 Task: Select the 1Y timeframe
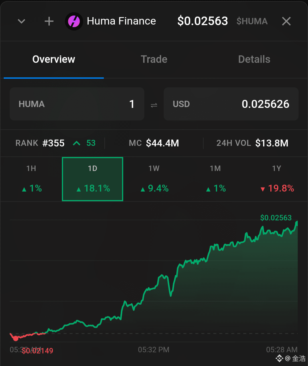(277, 179)
